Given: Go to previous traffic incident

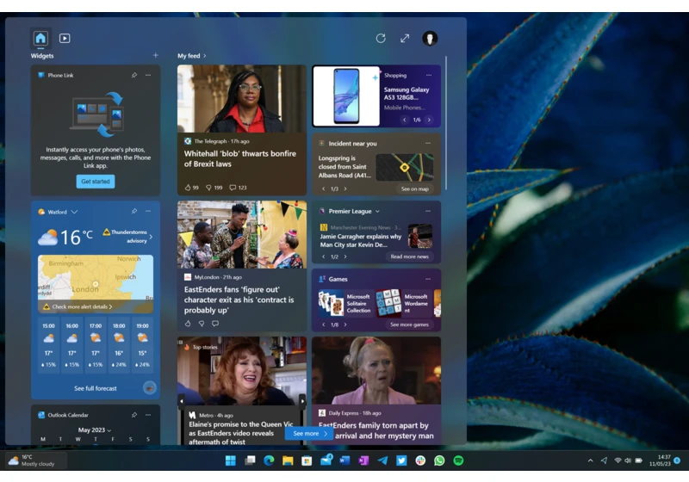Looking at the screenshot, I should [x=324, y=188].
